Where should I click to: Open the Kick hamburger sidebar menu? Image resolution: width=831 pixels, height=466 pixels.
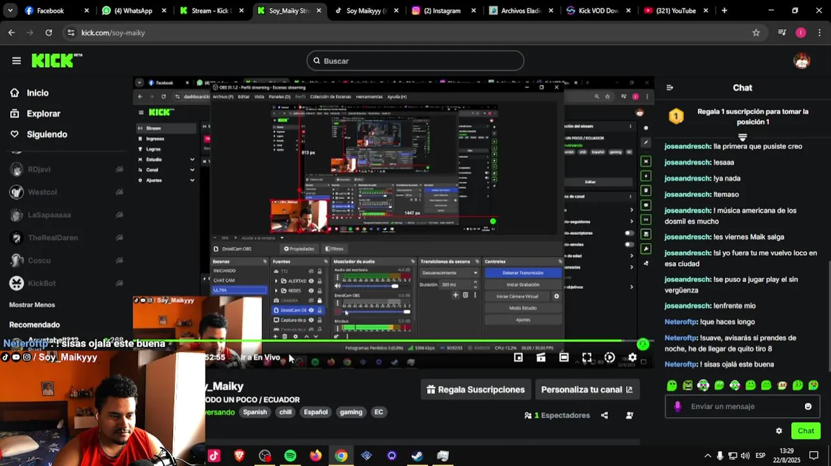coord(16,61)
